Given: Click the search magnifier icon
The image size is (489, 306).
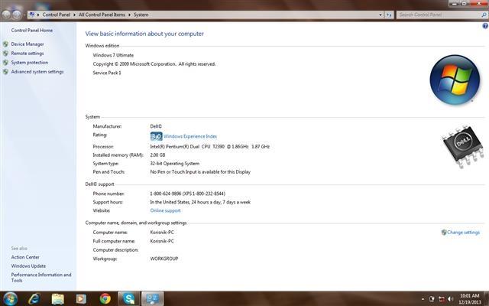Looking at the screenshot, I should (484, 15).
